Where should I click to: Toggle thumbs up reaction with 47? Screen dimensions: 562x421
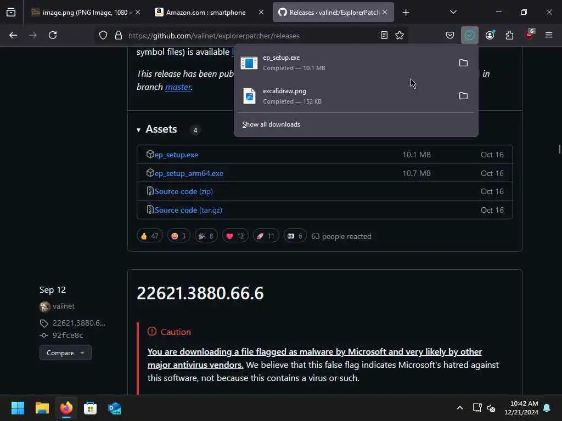(150, 236)
